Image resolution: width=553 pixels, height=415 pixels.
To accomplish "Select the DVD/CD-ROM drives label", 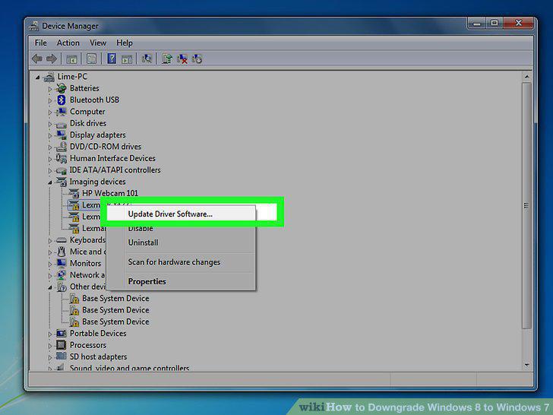I will [x=106, y=147].
